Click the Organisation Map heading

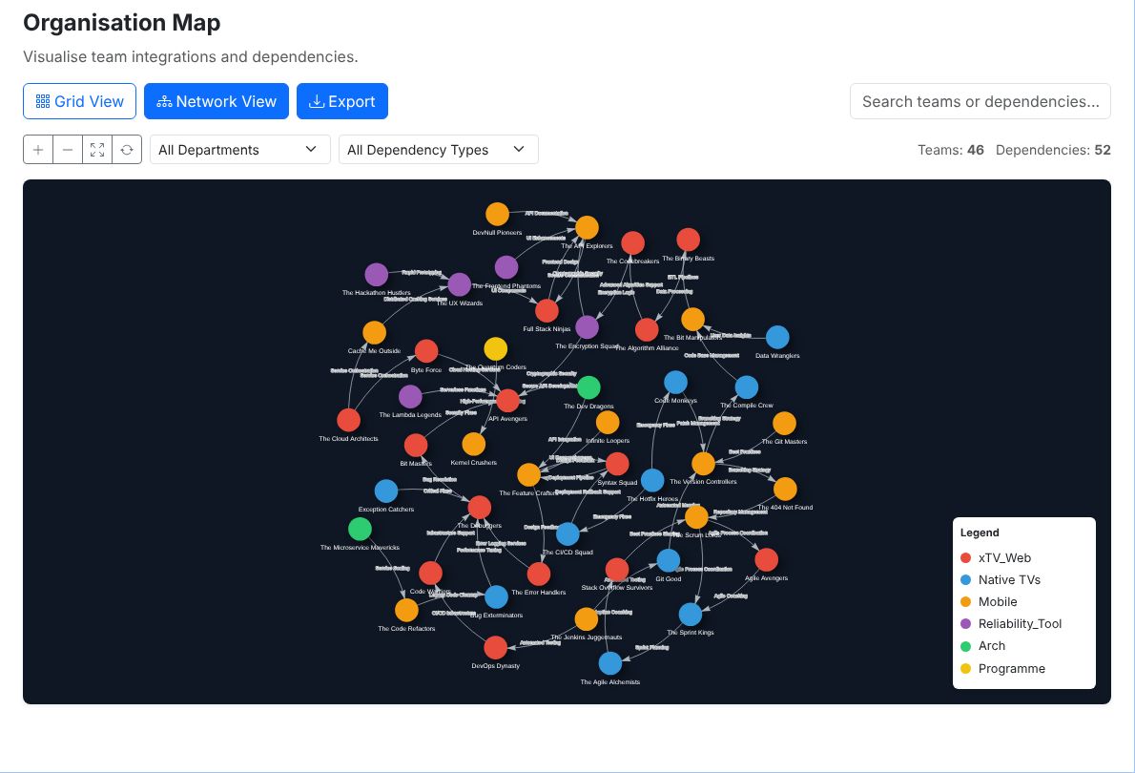122,23
